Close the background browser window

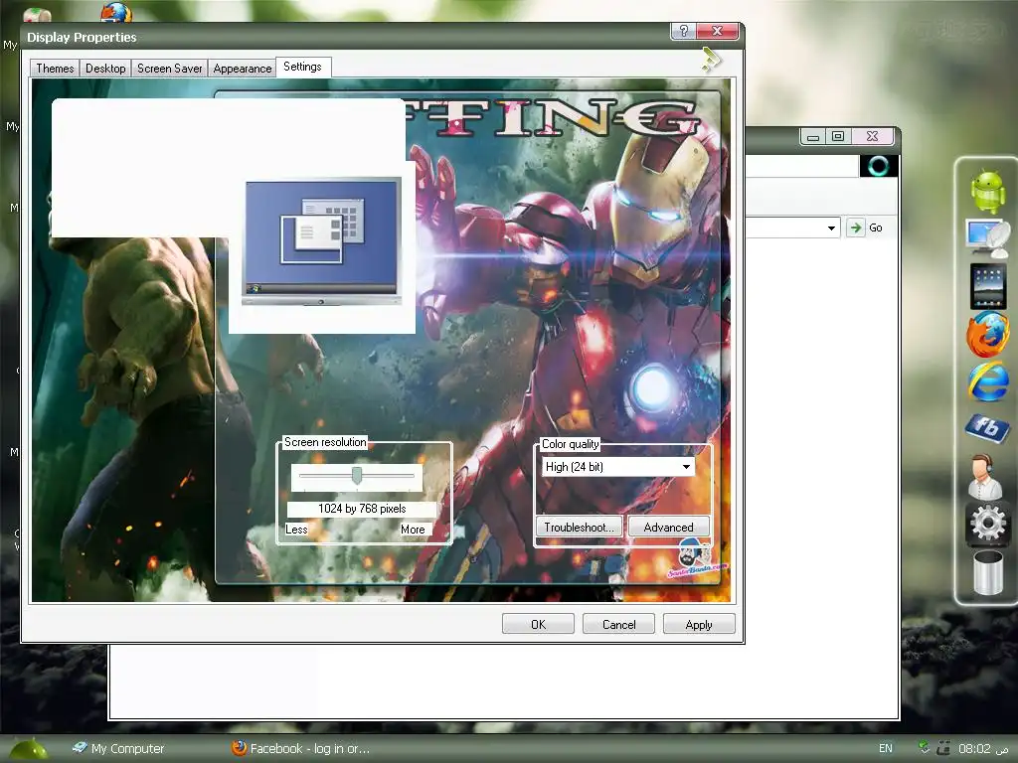[x=872, y=136]
